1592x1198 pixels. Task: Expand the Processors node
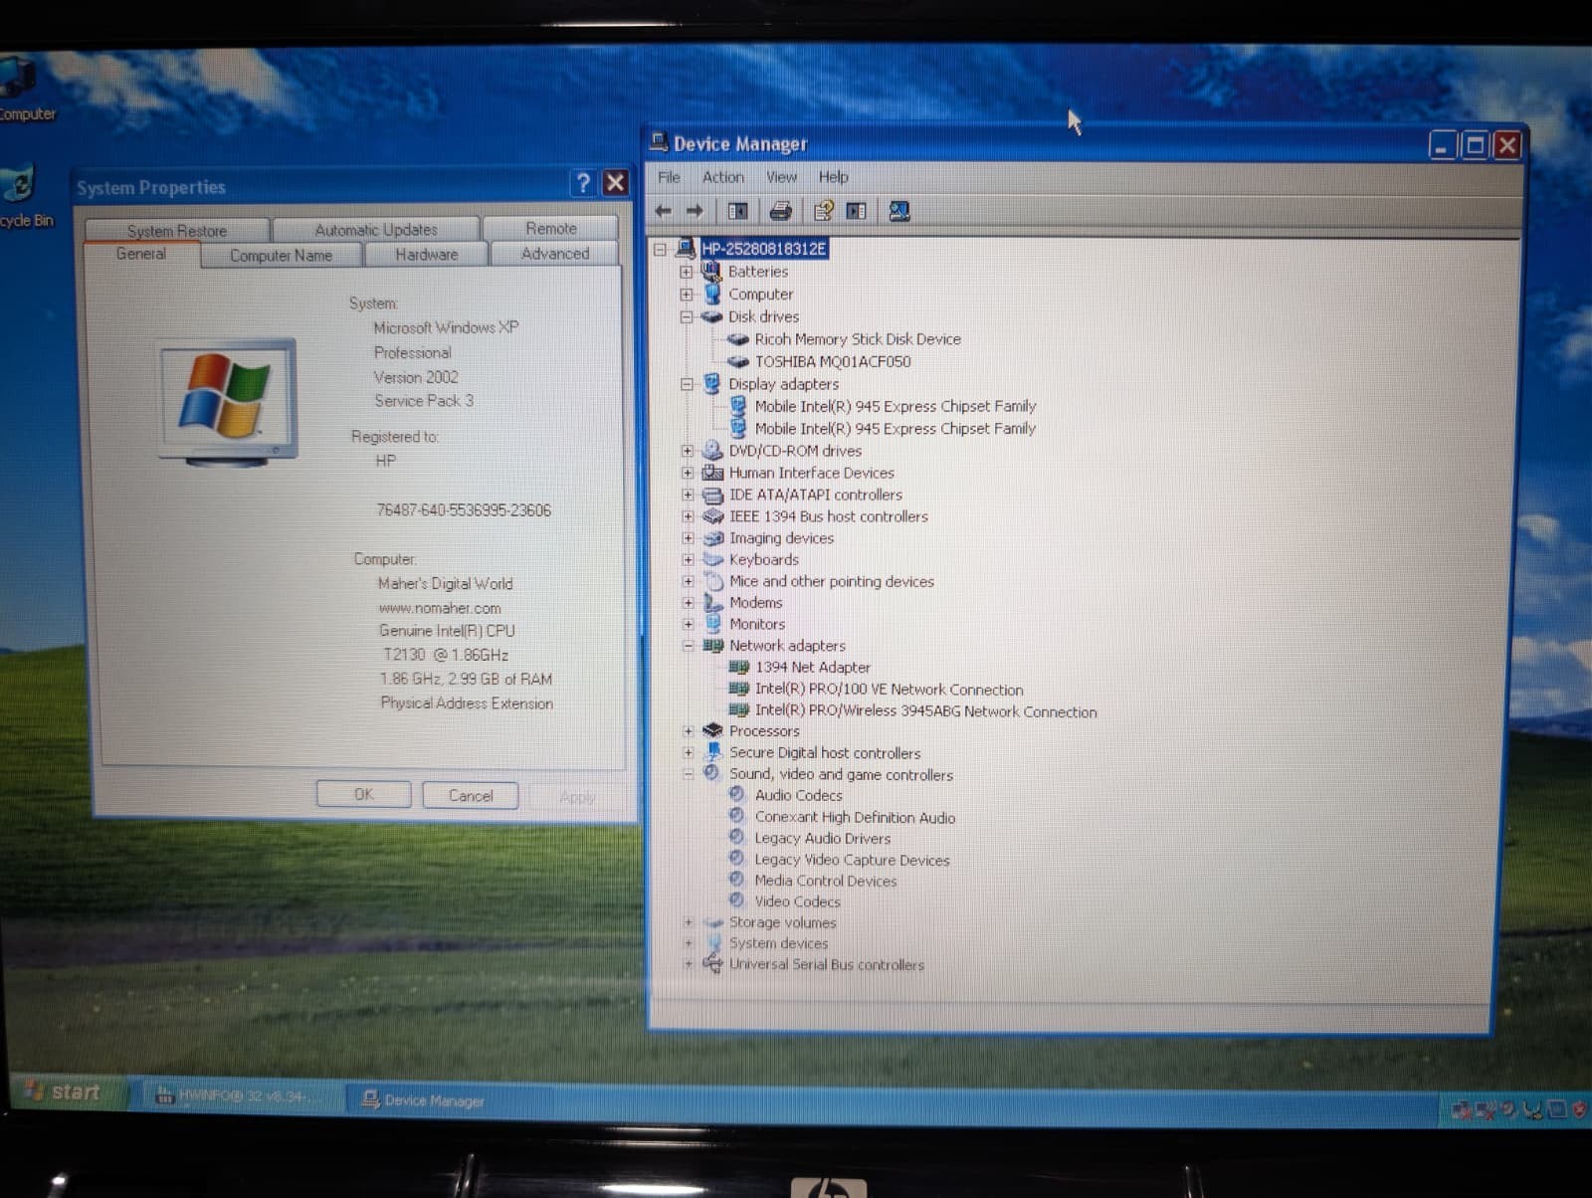click(x=688, y=731)
